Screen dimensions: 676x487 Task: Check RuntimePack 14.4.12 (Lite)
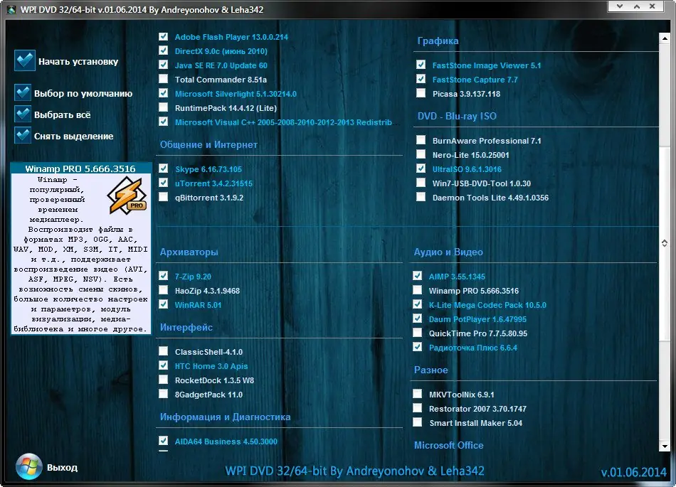coord(164,107)
